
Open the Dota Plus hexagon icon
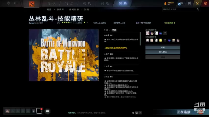tap(198, 3)
